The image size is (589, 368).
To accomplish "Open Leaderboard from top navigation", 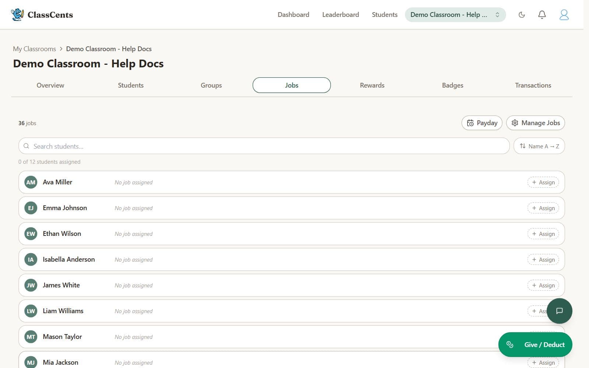I will click(x=341, y=15).
